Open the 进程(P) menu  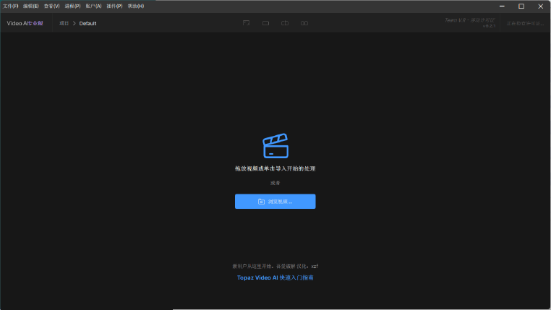73,6
